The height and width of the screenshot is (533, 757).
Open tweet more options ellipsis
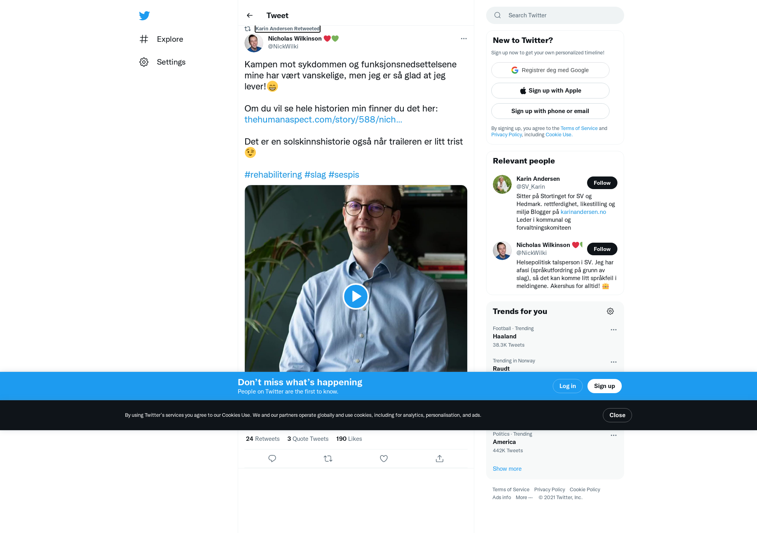464,39
